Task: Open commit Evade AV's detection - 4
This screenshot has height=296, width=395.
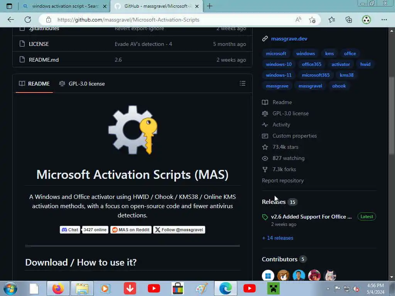Action: pos(143,44)
